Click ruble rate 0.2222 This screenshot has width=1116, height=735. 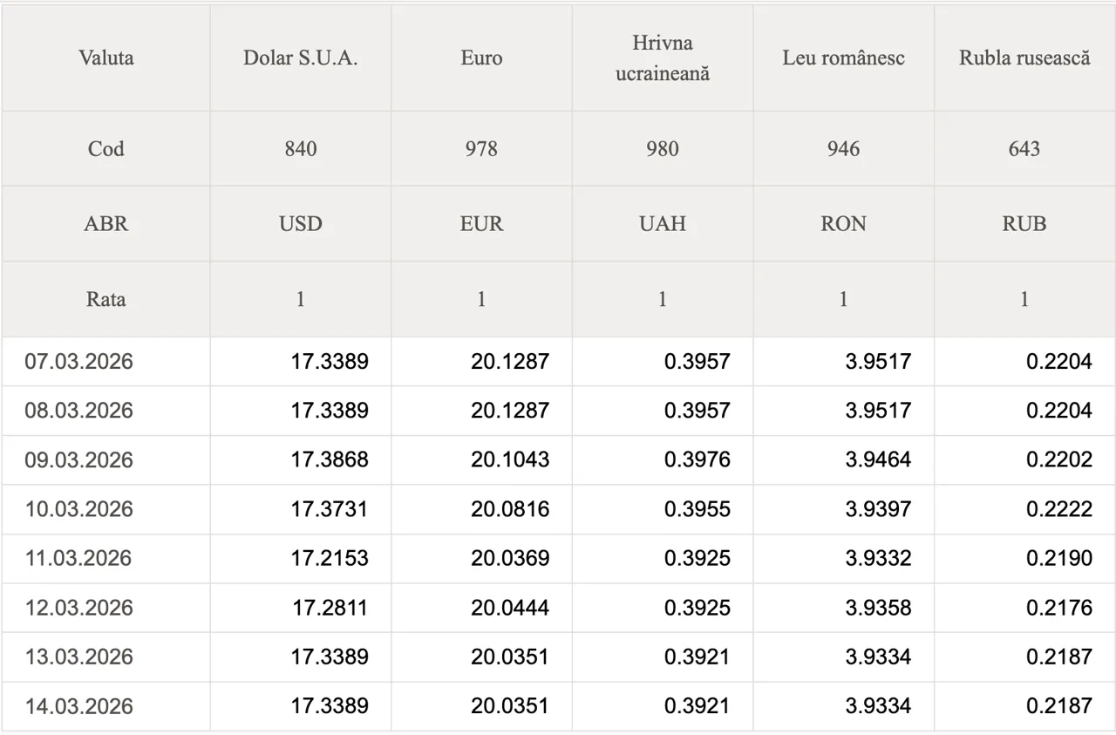[x=1058, y=509]
